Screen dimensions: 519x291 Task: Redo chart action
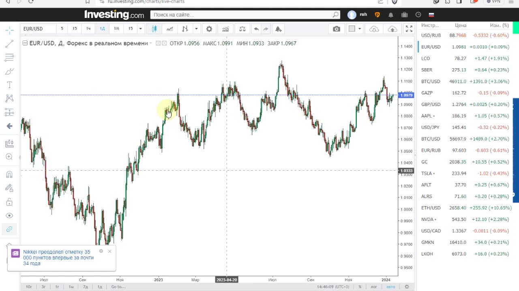[266, 29]
